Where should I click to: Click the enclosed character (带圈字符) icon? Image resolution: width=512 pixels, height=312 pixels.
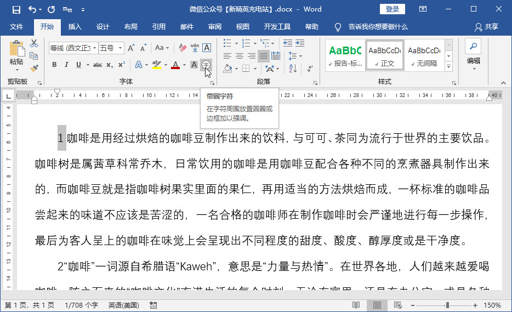206,65
